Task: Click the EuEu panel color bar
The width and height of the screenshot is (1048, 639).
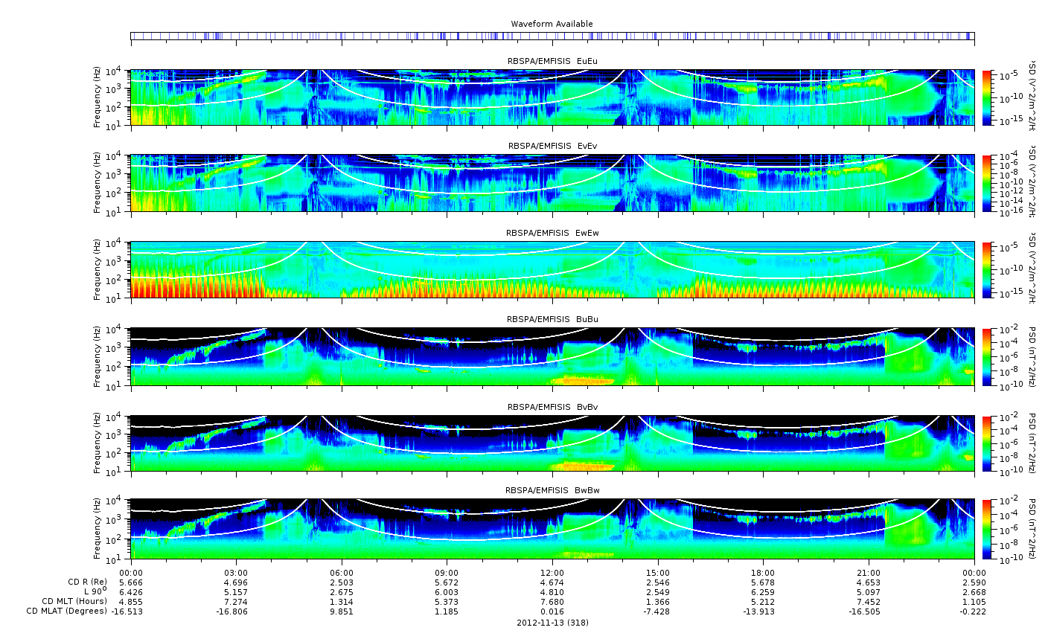Action: point(987,97)
